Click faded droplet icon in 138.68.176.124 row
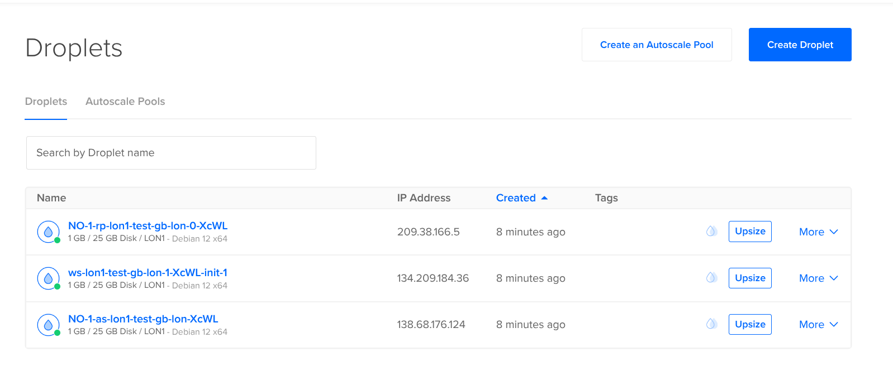The width and height of the screenshot is (893, 376). point(711,324)
